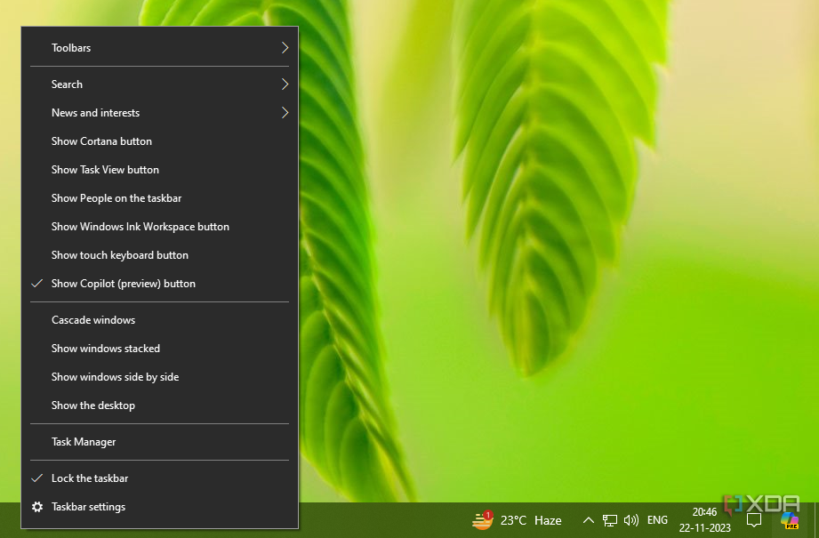This screenshot has height=538, width=819.
Task: Expand News and interests submenu
Action: [159, 113]
